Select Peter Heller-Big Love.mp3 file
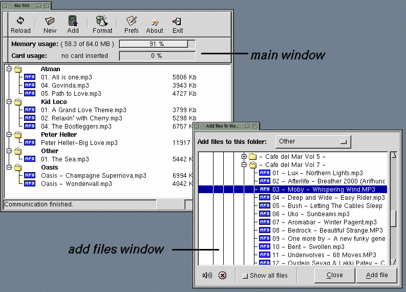This screenshot has height=292, width=406. point(79,142)
